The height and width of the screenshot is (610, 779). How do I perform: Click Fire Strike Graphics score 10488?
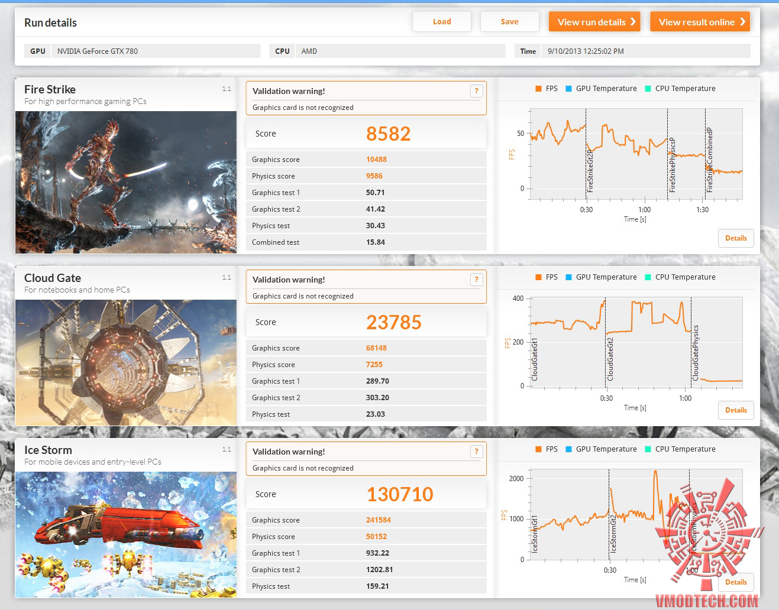tap(376, 160)
